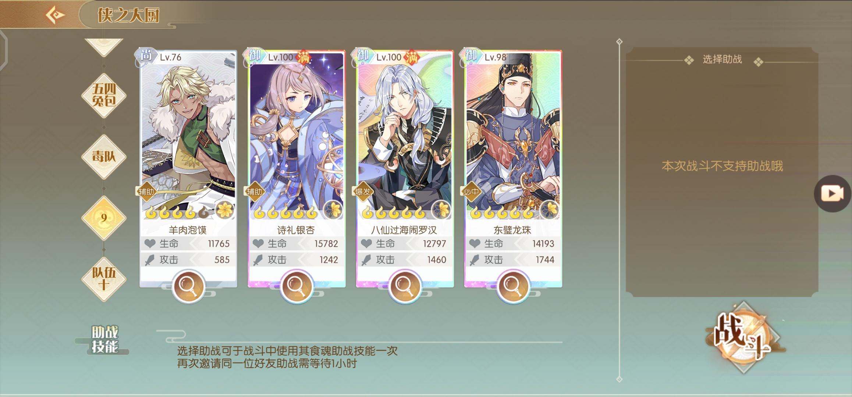Choose team slot 9

tap(104, 218)
